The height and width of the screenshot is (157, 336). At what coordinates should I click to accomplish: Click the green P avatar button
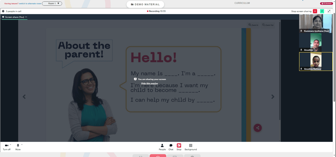[x=322, y=11]
